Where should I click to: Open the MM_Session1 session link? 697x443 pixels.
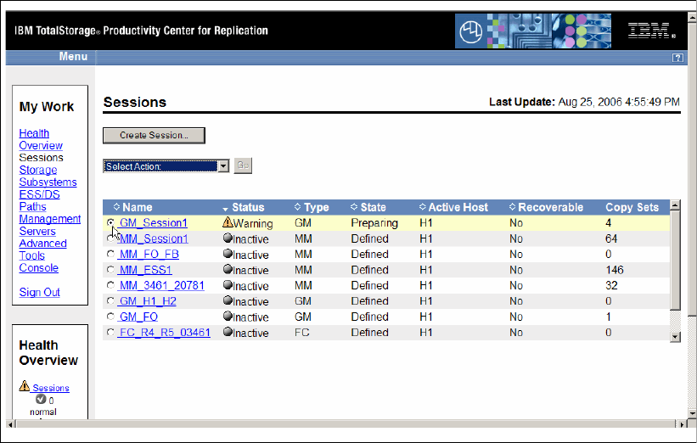point(154,238)
